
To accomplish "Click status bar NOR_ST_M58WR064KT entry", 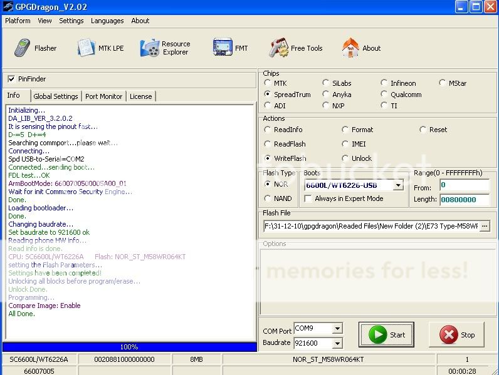I will click(x=328, y=359).
